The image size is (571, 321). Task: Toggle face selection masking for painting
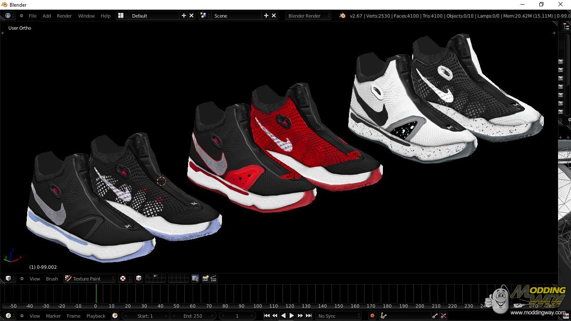point(139,279)
